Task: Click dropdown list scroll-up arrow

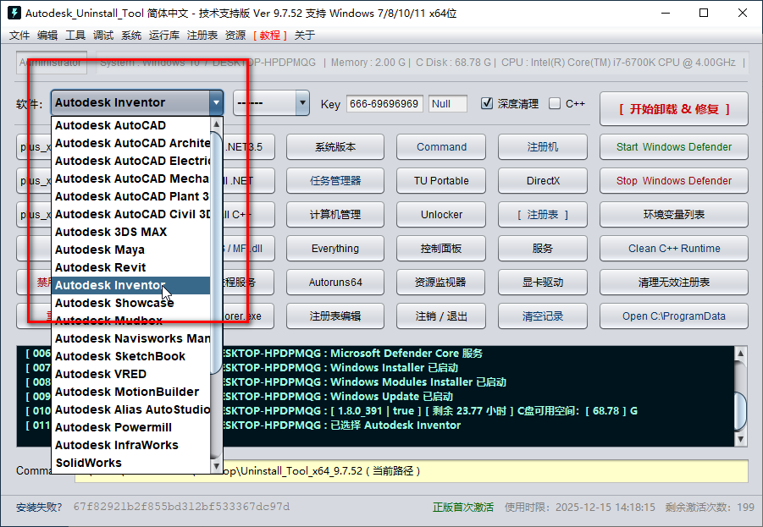Action: (x=217, y=124)
